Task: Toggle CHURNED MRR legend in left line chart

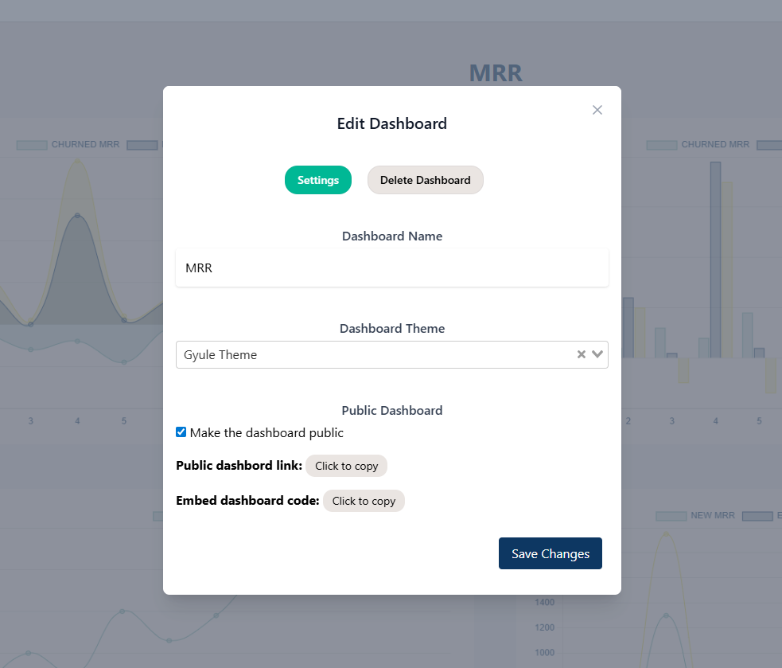Action: click(x=84, y=145)
